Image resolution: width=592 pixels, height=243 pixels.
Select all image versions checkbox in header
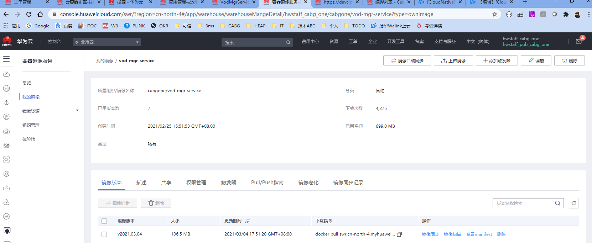104,221
